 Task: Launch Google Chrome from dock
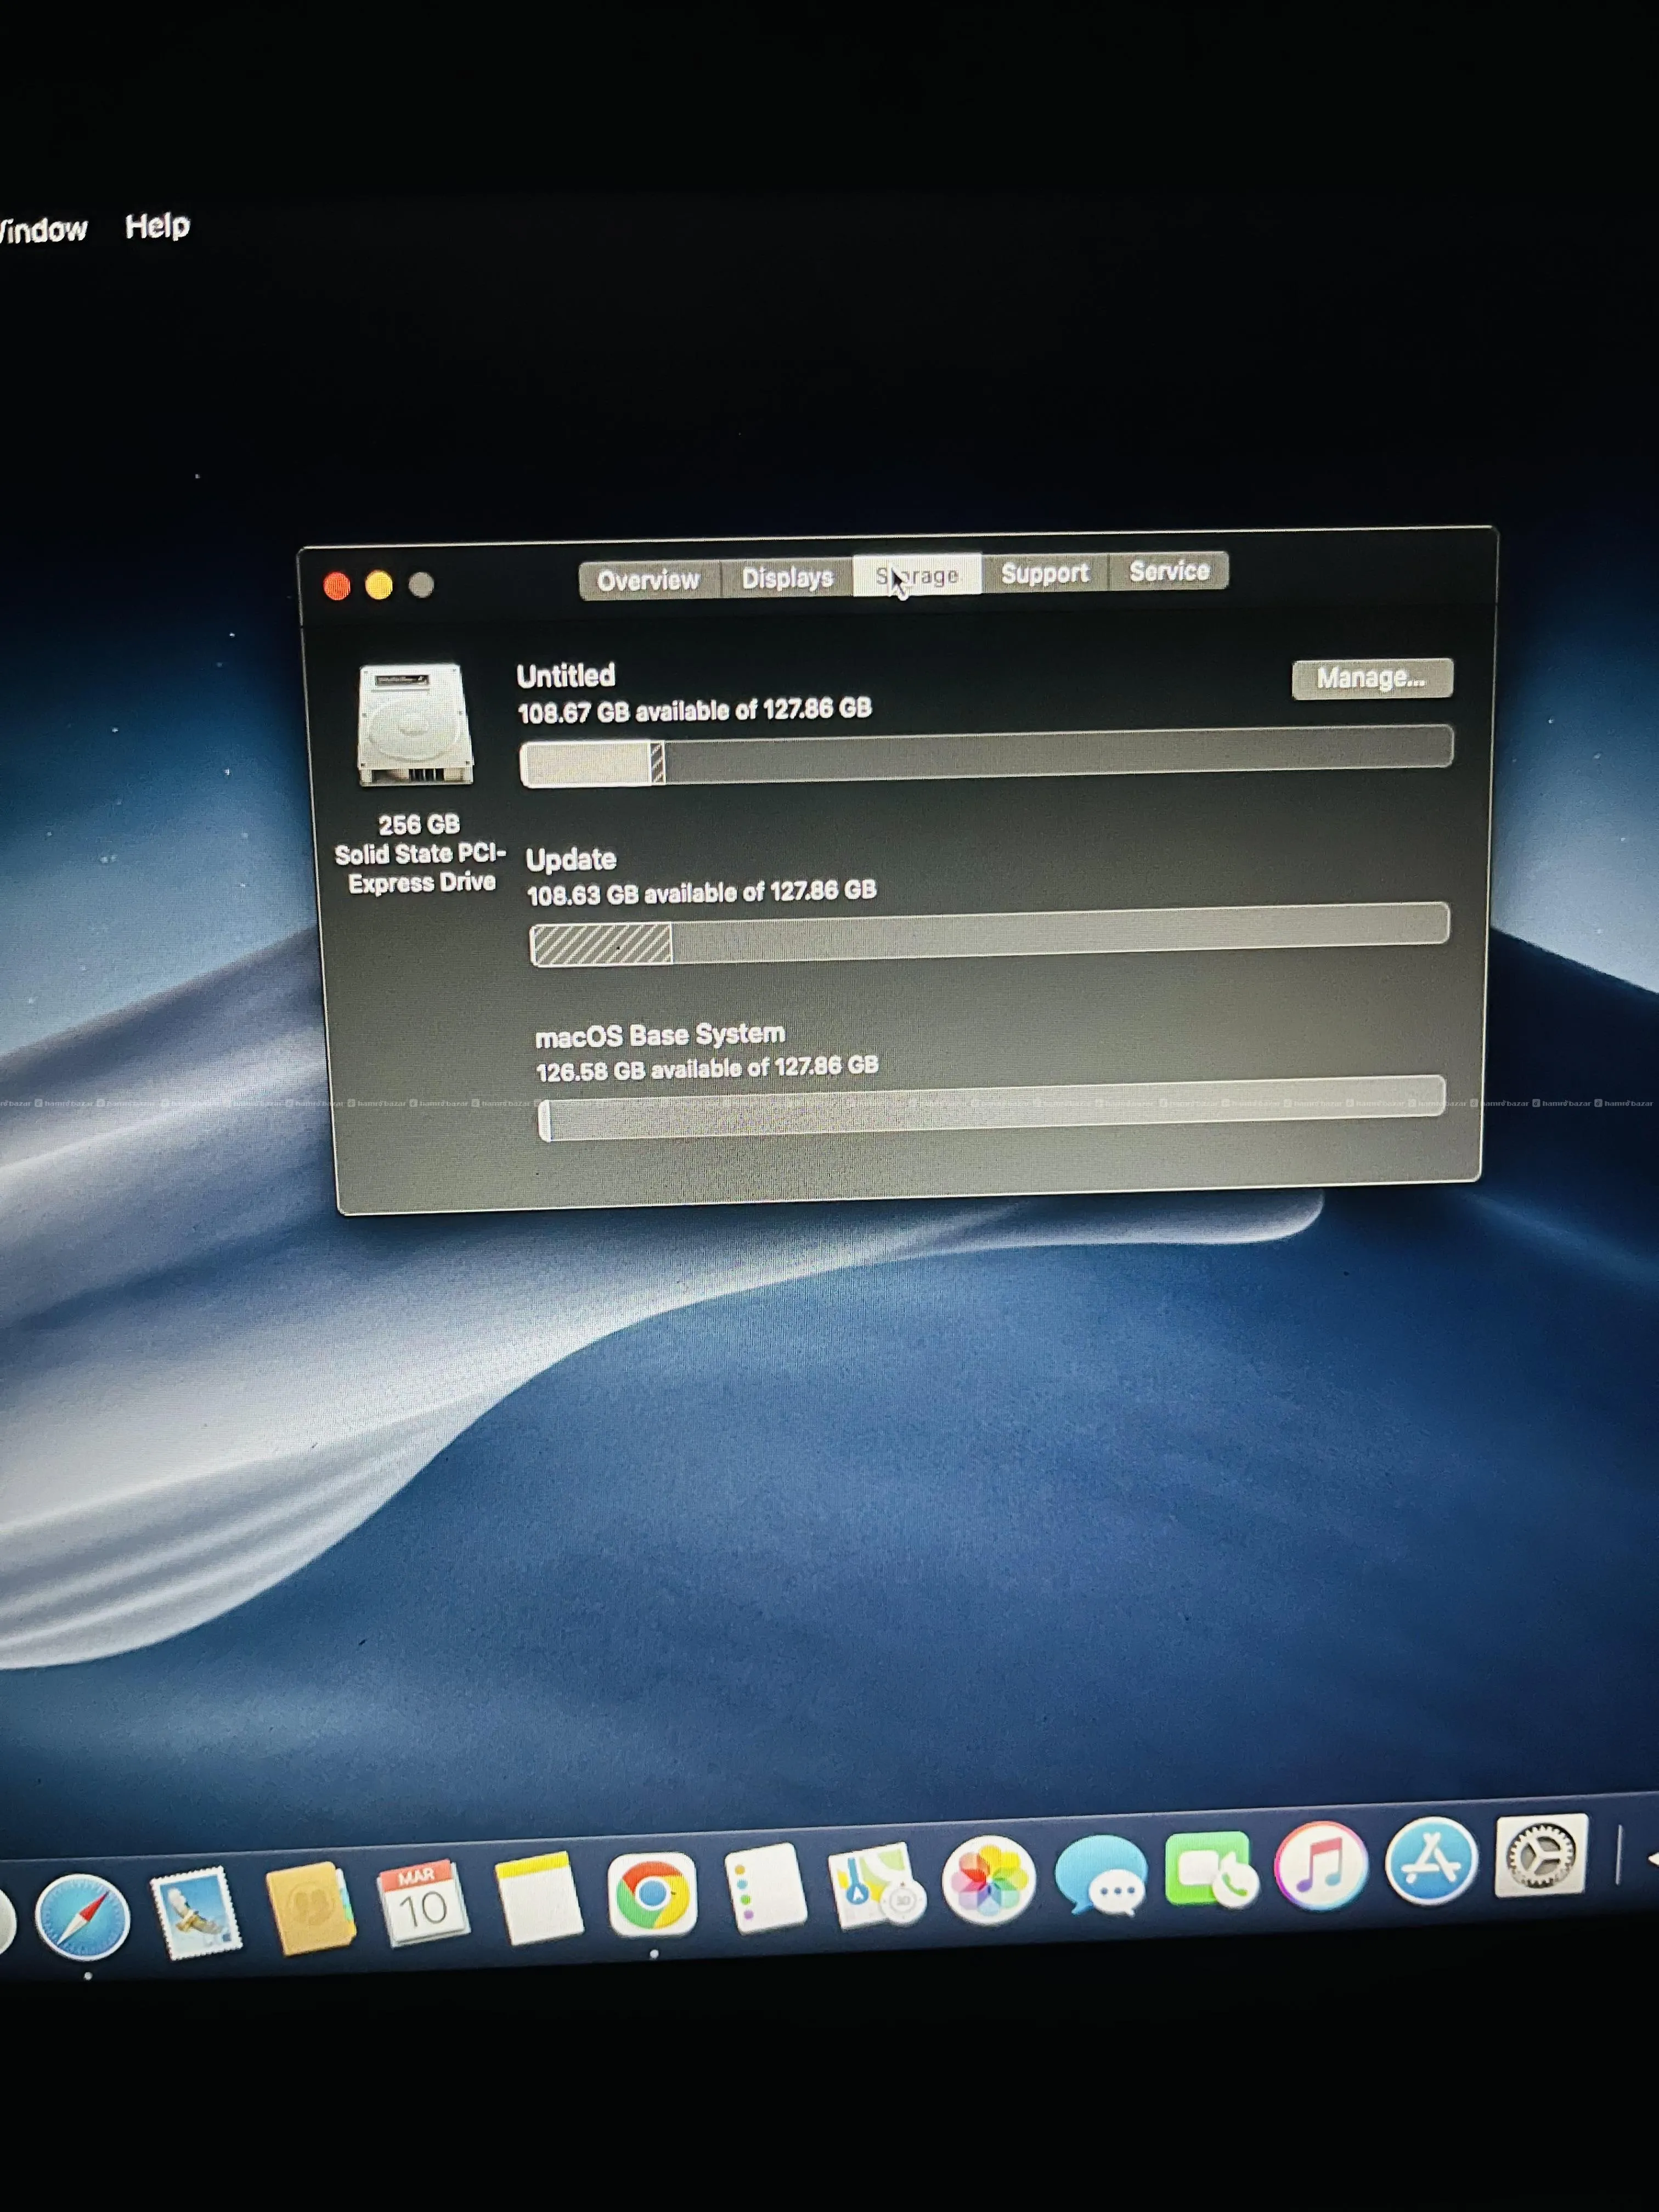tap(652, 1893)
